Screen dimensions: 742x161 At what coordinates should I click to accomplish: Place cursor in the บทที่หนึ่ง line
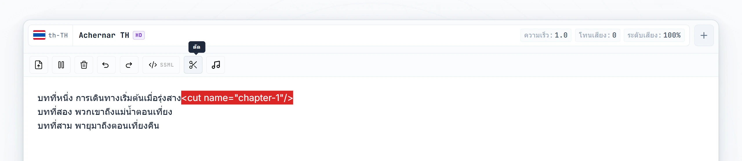[x=109, y=98]
